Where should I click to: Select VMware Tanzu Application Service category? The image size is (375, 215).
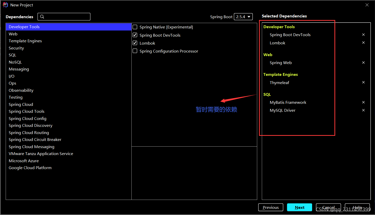(69, 154)
